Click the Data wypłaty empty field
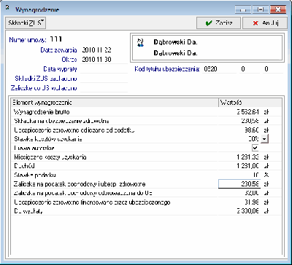292x265 pixels. coord(104,69)
